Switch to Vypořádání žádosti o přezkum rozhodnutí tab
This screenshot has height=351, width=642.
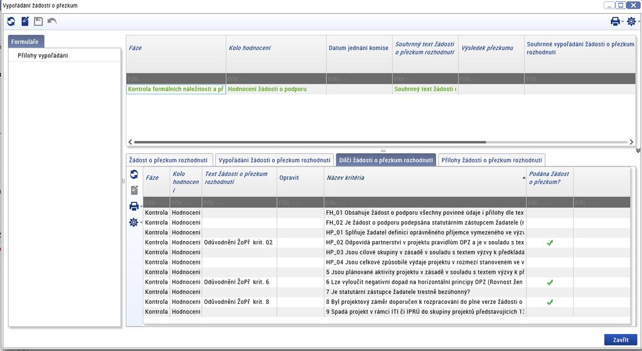pos(274,160)
